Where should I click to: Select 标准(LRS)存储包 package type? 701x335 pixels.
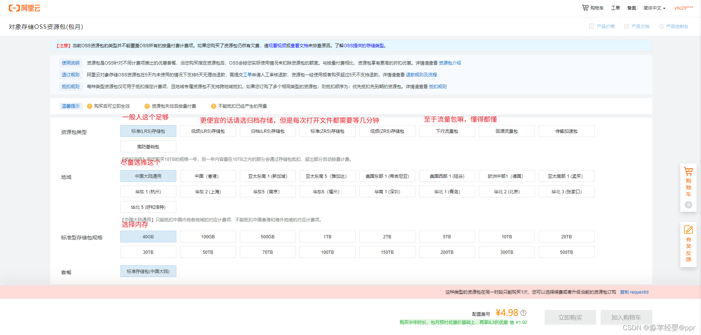coord(148,131)
